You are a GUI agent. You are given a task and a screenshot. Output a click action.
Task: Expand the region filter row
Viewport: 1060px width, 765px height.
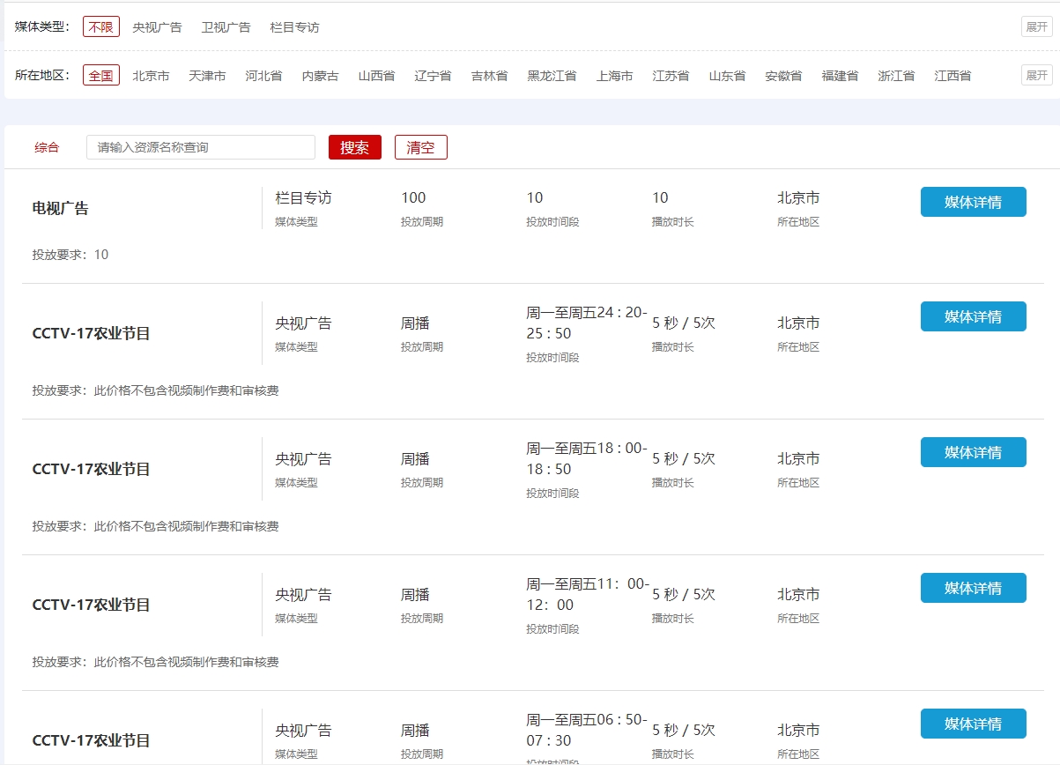pyautogui.click(x=1036, y=76)
